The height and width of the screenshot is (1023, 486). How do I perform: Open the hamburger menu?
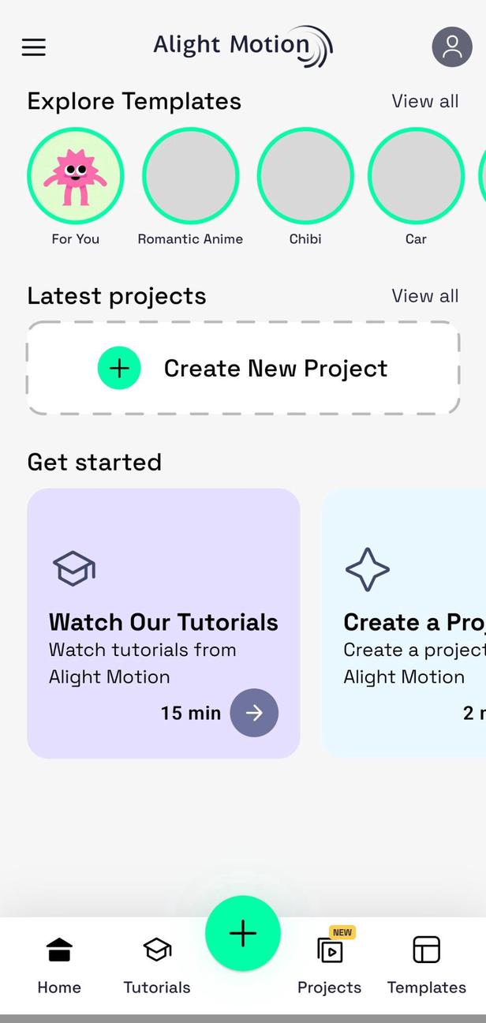click(x=33, y=47)
